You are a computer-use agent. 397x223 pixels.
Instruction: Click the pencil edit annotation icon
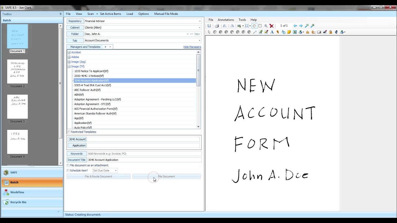click(260, 32)
